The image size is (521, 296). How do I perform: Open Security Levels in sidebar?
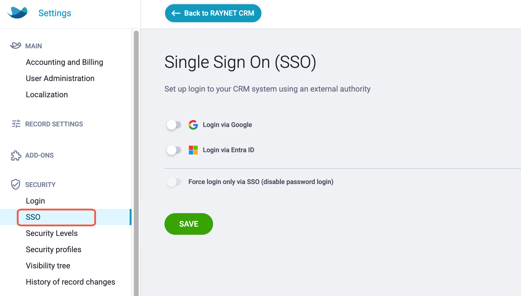(x=52, y=233)
